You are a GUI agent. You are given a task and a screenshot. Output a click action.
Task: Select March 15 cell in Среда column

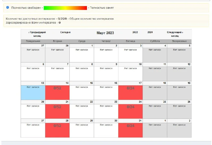click(82, 92)
